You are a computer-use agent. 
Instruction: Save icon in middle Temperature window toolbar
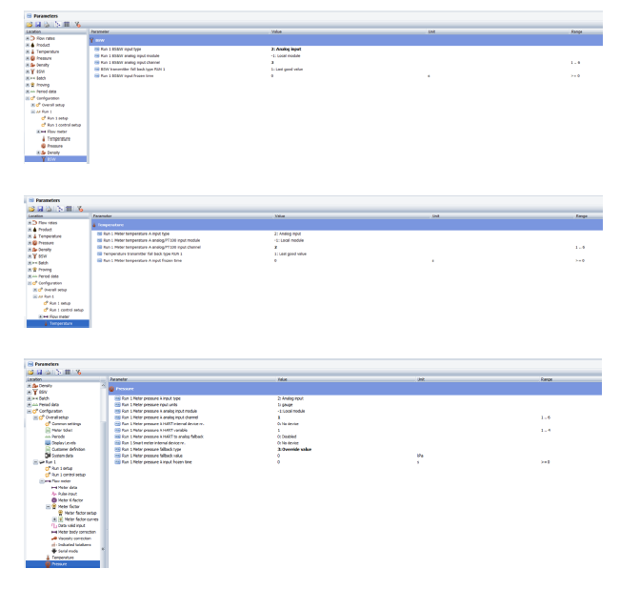(40, 209)
